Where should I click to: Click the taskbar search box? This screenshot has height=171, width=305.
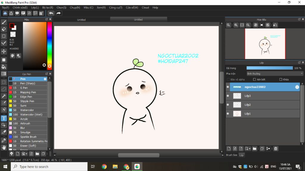pyautogui.click(x=49, y=167)
